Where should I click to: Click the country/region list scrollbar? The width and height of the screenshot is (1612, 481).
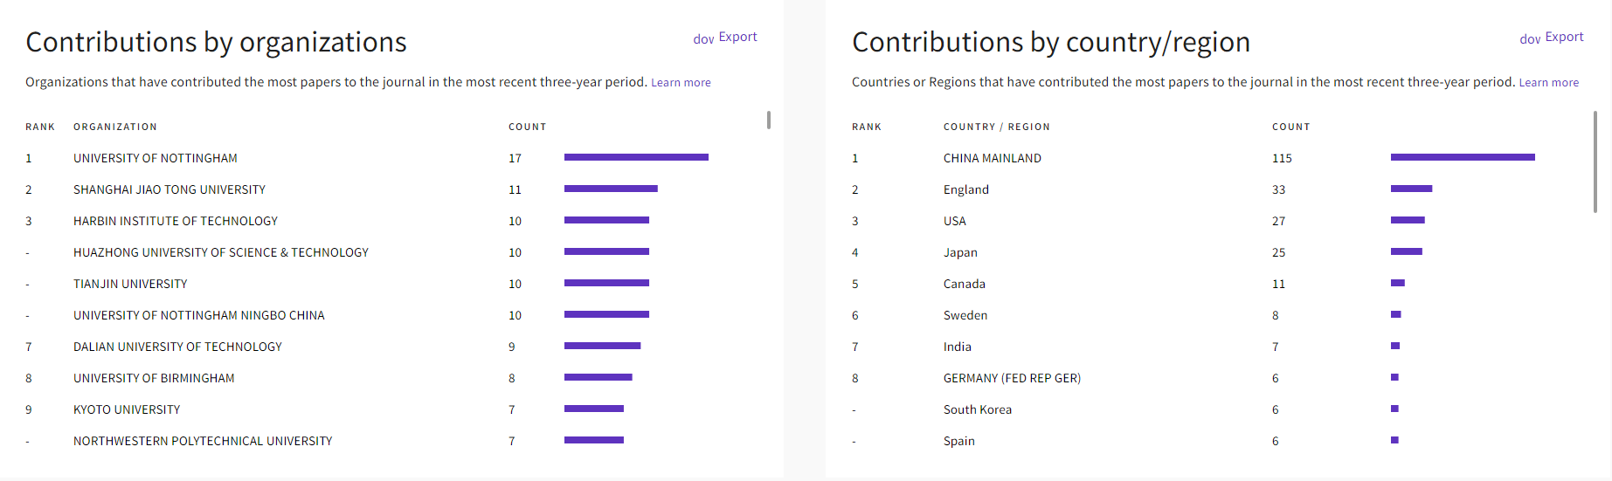[x=1595, y=161]
